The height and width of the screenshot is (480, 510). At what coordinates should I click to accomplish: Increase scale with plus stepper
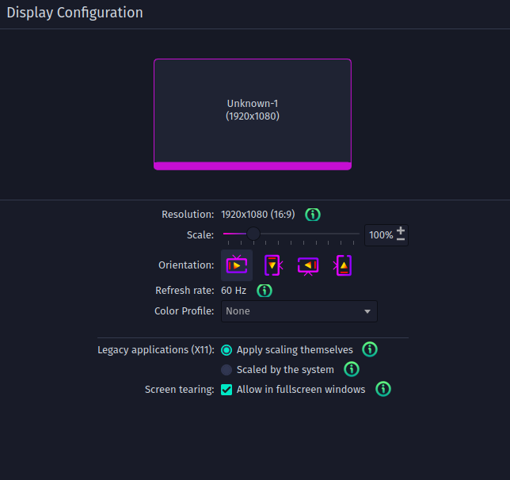pos(401,230)
